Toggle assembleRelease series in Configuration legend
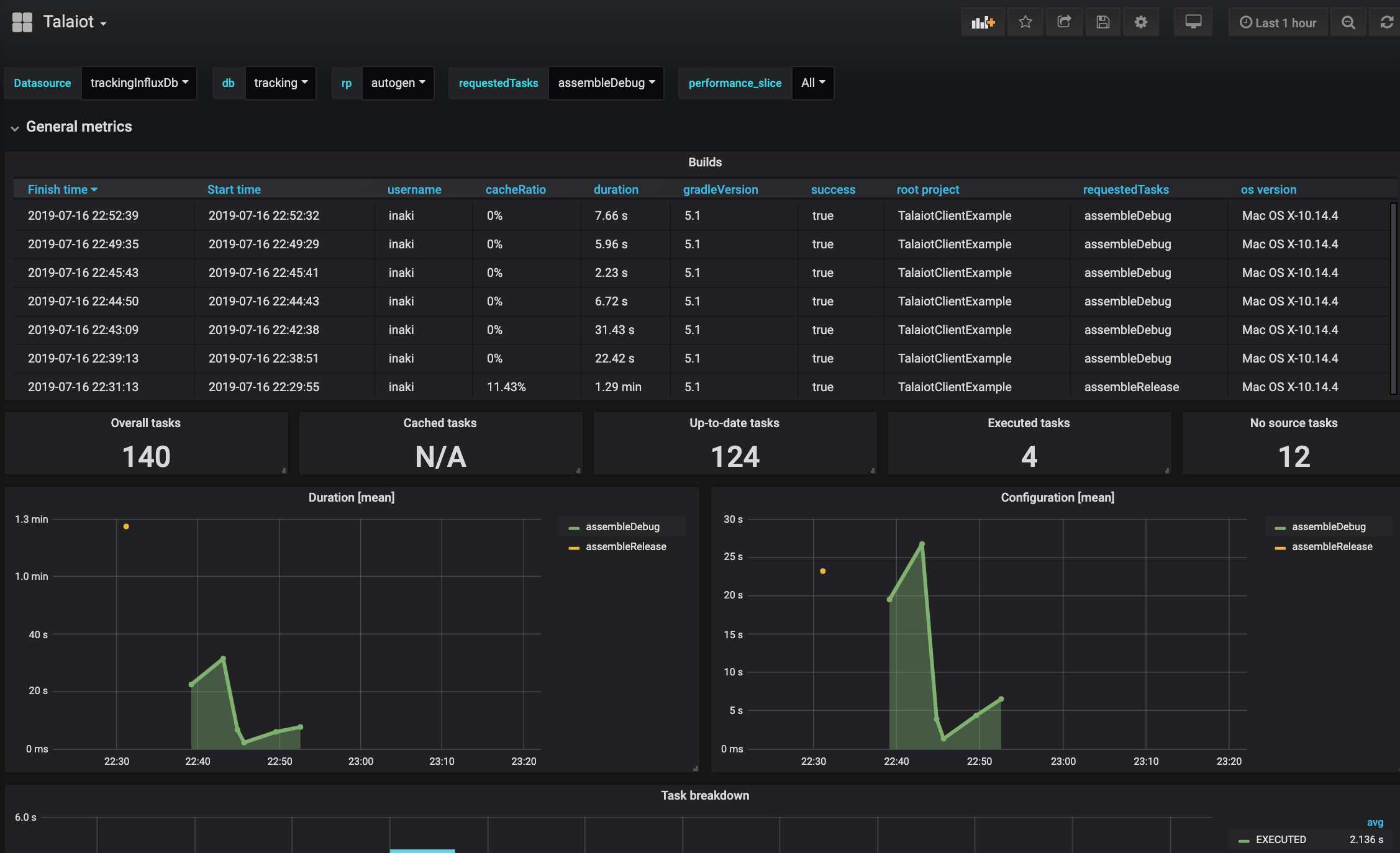 (x=1332, y=546)
